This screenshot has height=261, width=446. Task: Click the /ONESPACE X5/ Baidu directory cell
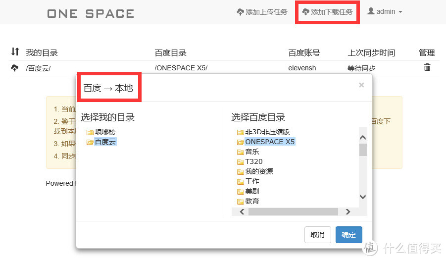(181, 68)
